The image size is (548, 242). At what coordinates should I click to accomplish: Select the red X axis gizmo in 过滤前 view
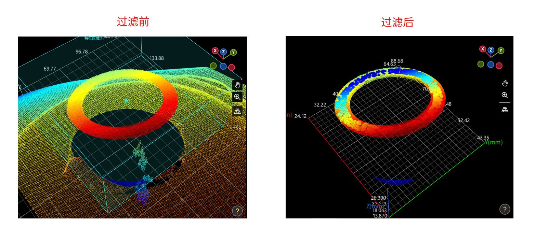215,51
